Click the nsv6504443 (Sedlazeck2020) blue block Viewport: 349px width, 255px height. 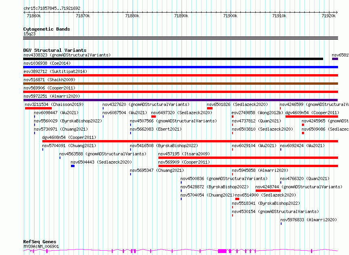[73, 166]
